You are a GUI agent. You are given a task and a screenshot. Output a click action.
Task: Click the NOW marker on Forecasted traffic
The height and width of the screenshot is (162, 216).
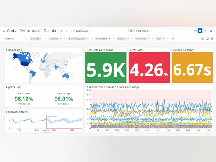coord(46,131)
